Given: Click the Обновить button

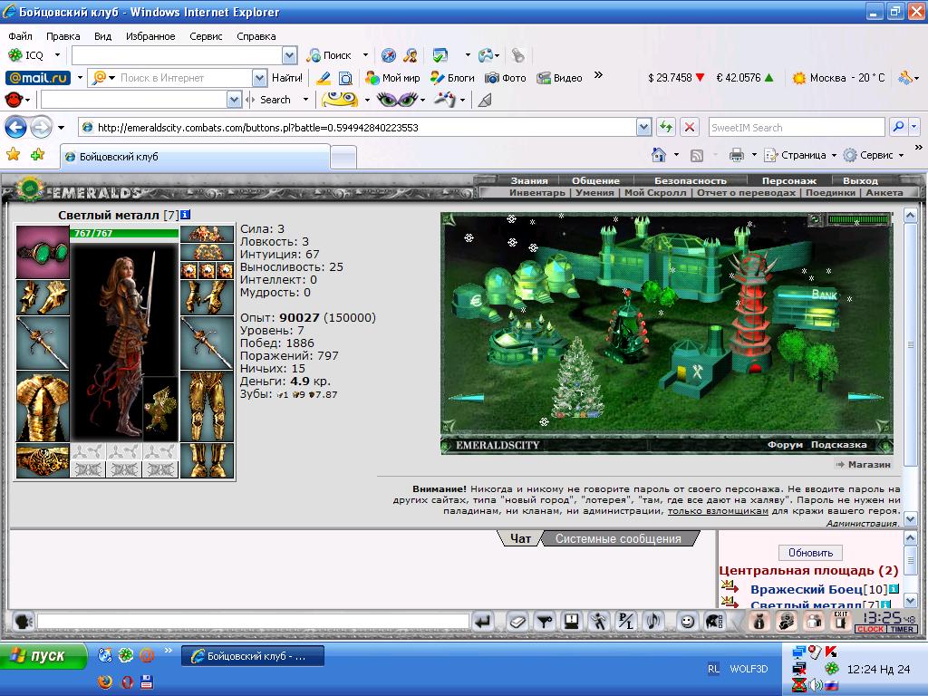Looking at the screenshot, I should pos(810,553).
